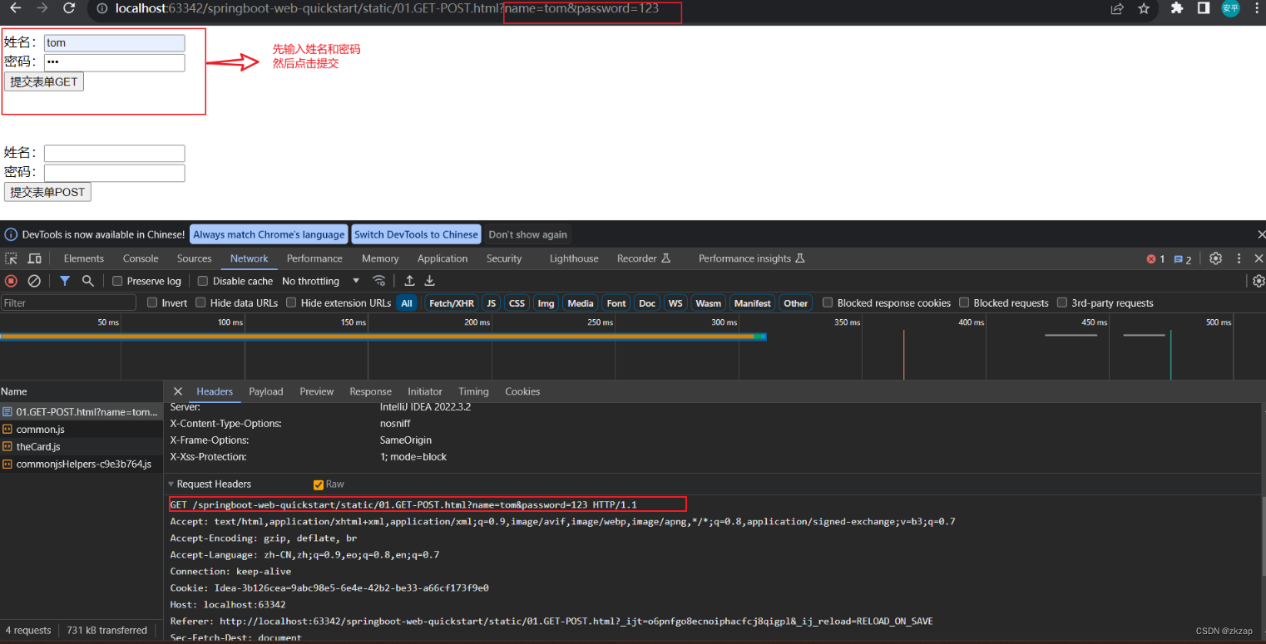This screenshot has height=644, width=1266.
Task: Go forward with the browser forward arrow
Action: (x=42, y=8)
